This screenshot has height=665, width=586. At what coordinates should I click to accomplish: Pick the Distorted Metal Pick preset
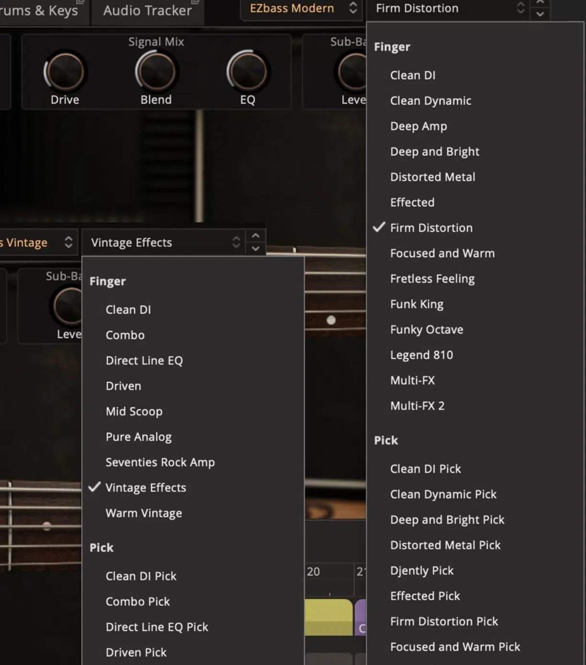475,545
